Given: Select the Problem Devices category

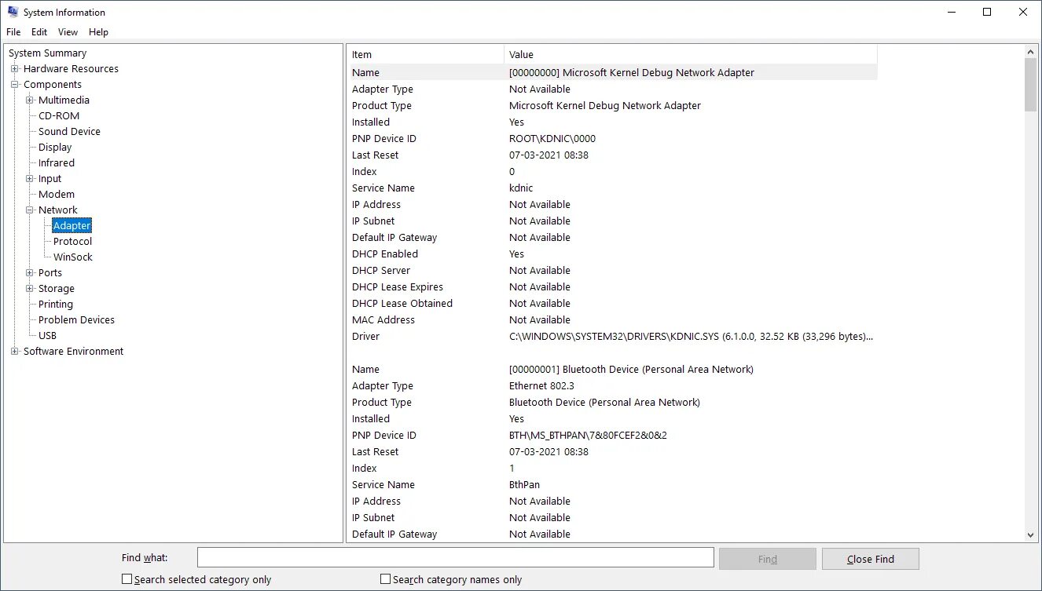Looking at the screenshot, I should click(76, 320).
